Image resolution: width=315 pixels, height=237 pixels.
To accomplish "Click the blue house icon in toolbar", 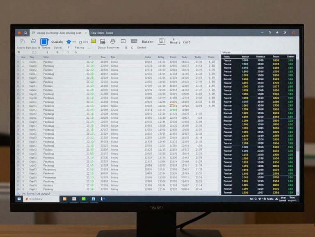I will coord(69,41).
